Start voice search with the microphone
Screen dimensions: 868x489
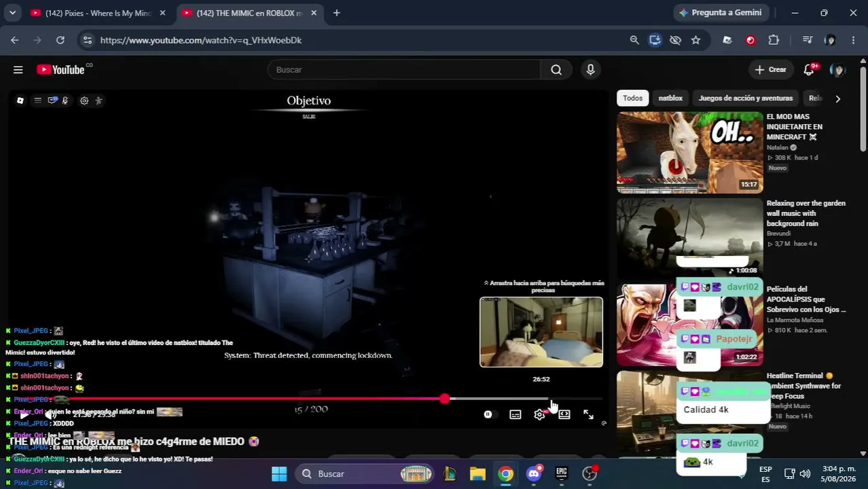[x=590, y=69]
